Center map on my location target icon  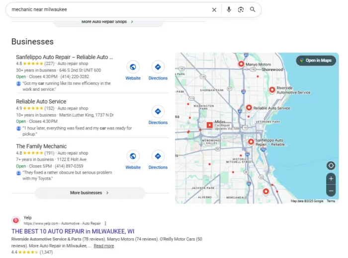(331, 165)
